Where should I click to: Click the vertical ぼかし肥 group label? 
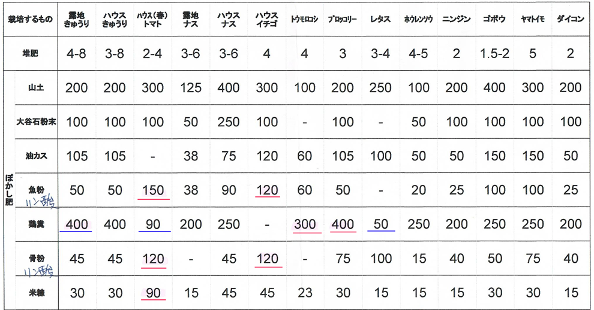[x=9, y=190]
